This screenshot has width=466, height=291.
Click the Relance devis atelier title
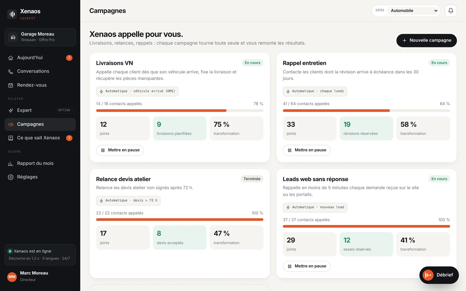click(123, 179)
